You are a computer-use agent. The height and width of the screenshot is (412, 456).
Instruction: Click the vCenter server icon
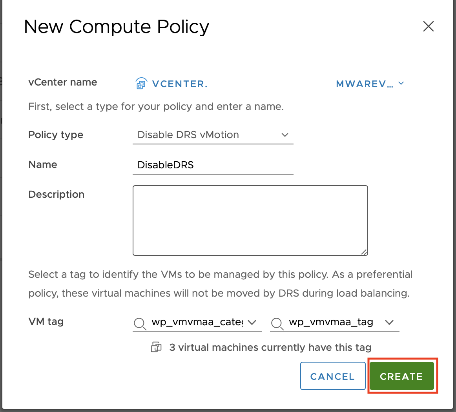point(141,84)
